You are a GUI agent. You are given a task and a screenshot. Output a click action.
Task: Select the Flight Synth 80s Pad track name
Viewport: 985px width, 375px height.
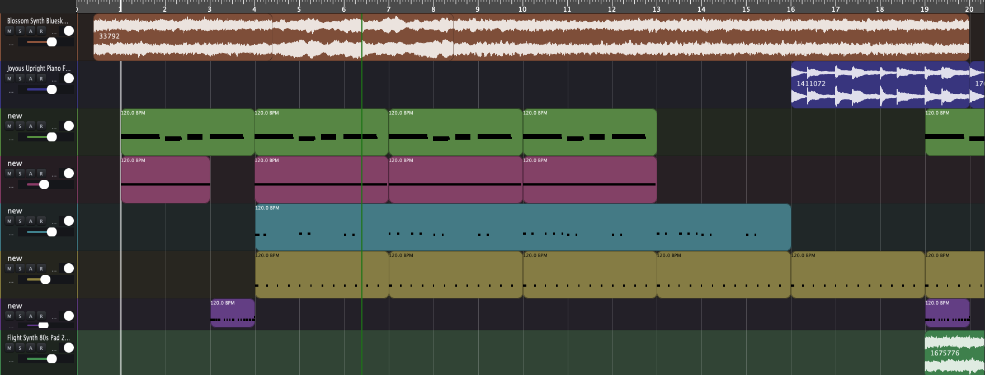coord(39,338)
